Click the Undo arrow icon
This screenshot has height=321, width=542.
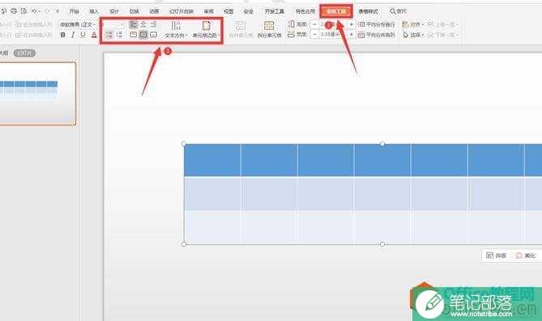[34, 11]
